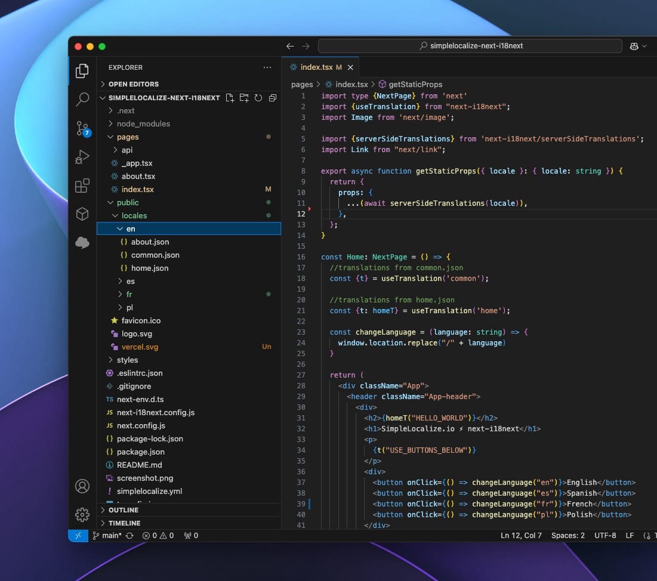Expand the fr locale folder
This screenshot has width=657, height=581.
[x=189, y=294]
